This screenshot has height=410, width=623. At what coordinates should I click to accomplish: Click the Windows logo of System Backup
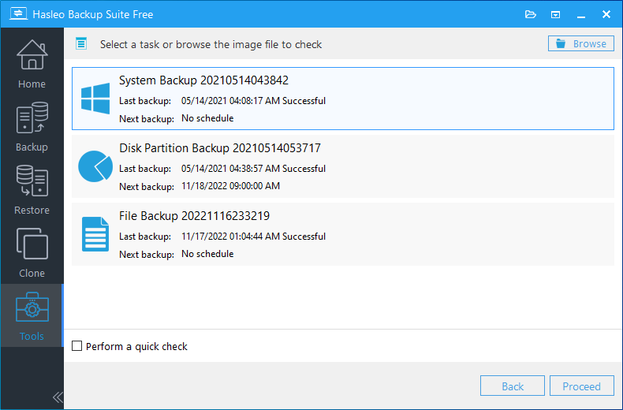click(95, 99)
